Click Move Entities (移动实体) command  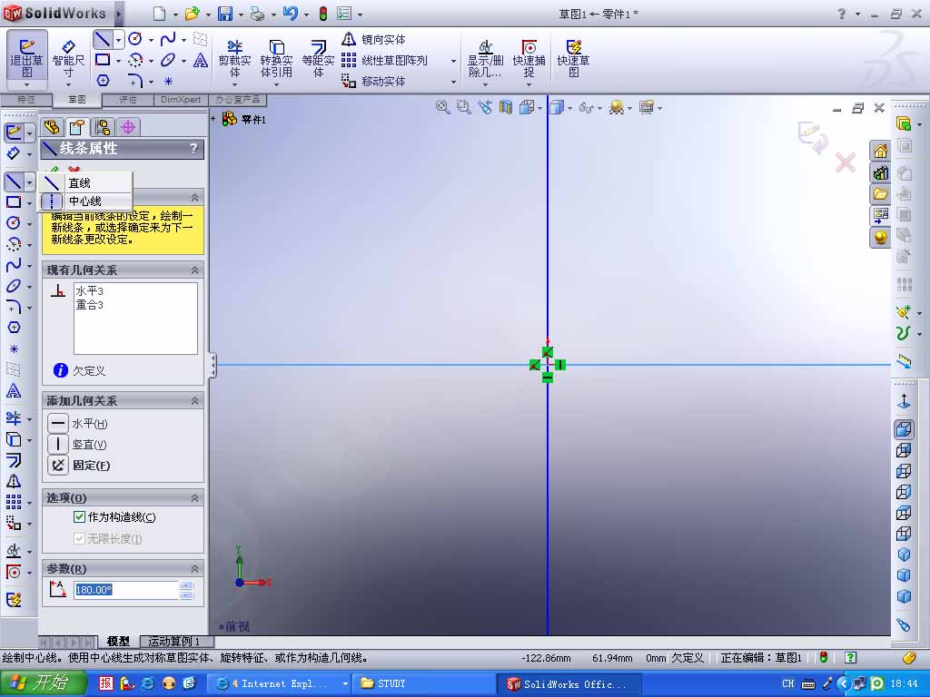point(373,81)
